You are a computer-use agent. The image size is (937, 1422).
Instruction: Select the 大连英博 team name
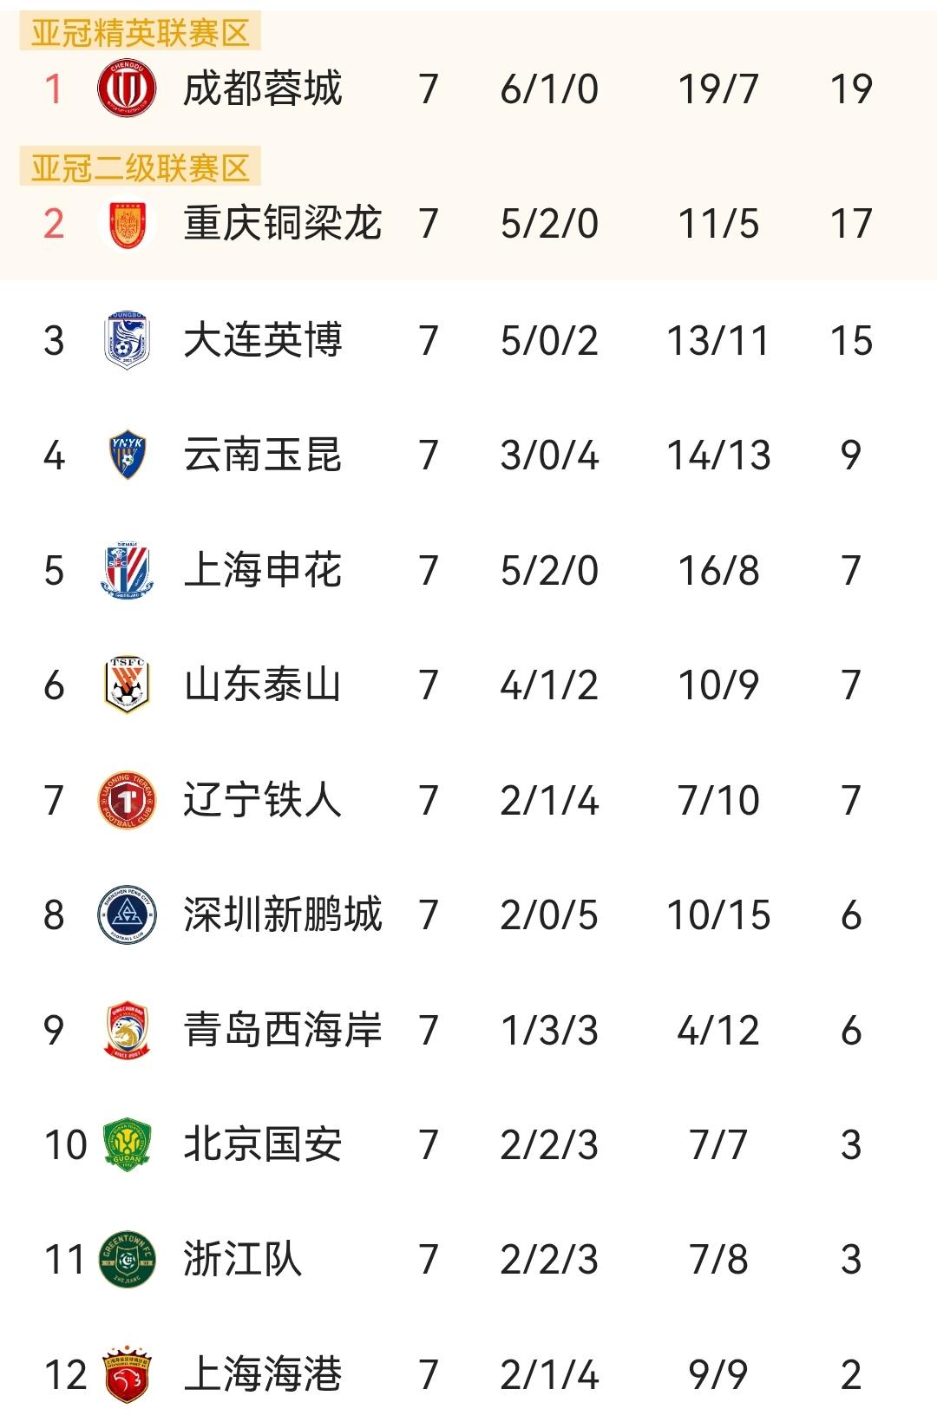click(263, 340)
